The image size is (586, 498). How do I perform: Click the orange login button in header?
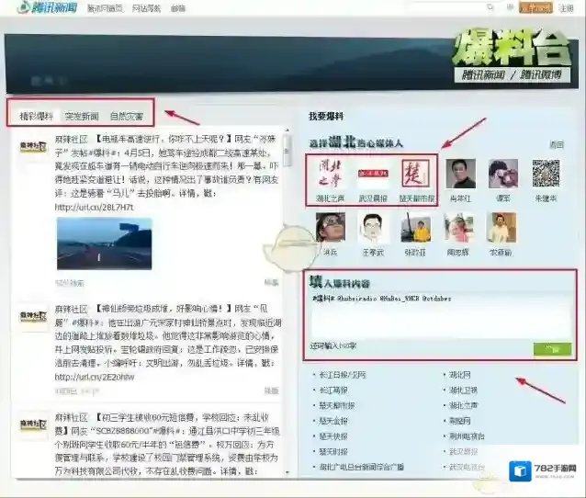[x=535, y=7]
